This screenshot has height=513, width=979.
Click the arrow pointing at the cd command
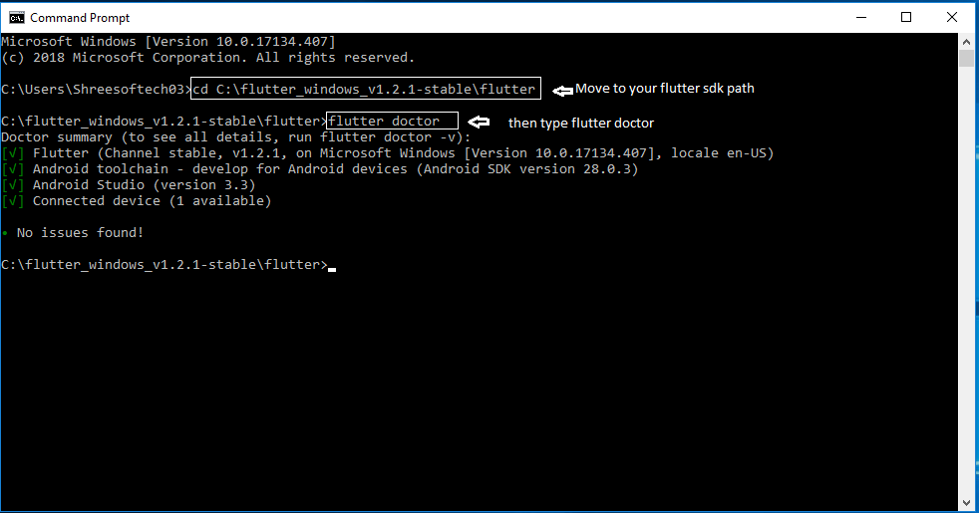click(562, 89)
